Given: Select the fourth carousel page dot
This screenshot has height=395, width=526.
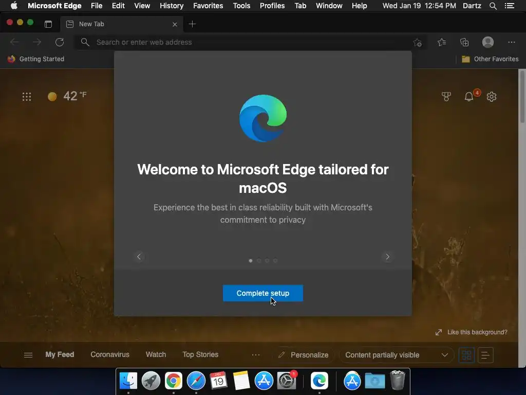Looking at the screenshot, I should click(x=275, y=261).
